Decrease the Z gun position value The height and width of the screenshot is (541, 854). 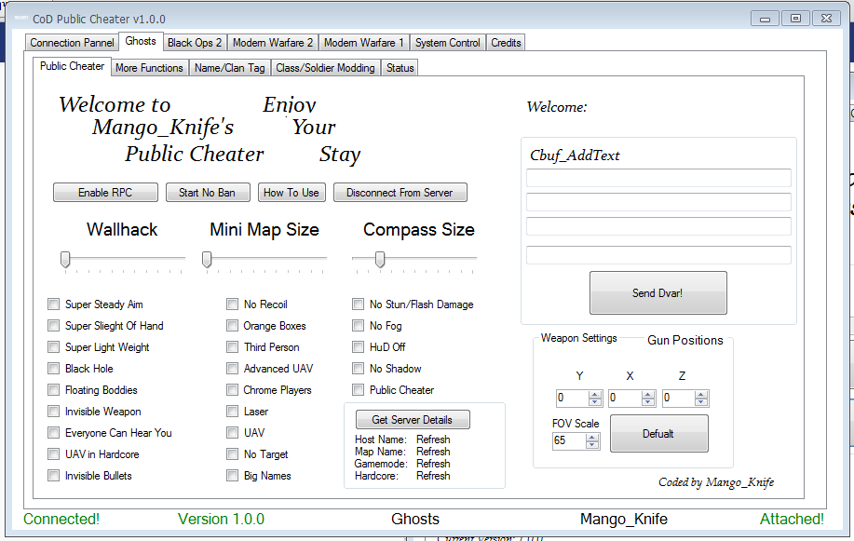[x=701, y=402]
